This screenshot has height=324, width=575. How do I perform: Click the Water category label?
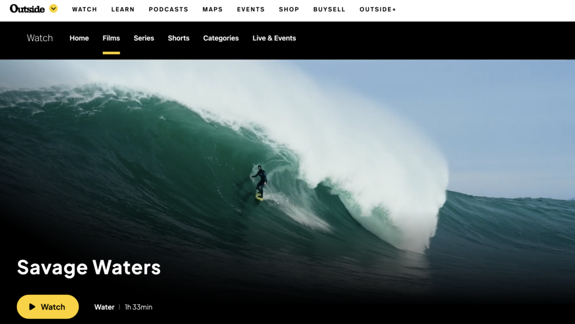pos(104,307)
